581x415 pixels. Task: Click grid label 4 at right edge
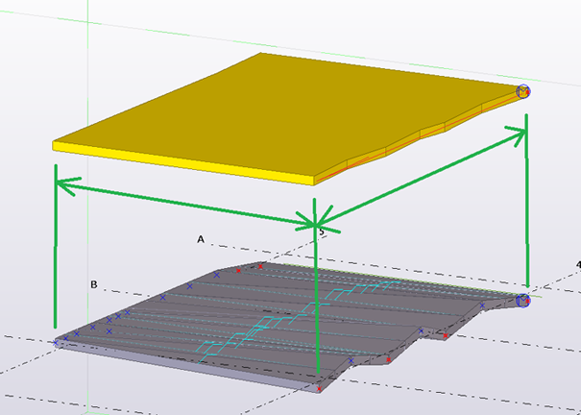pos(577,264)
